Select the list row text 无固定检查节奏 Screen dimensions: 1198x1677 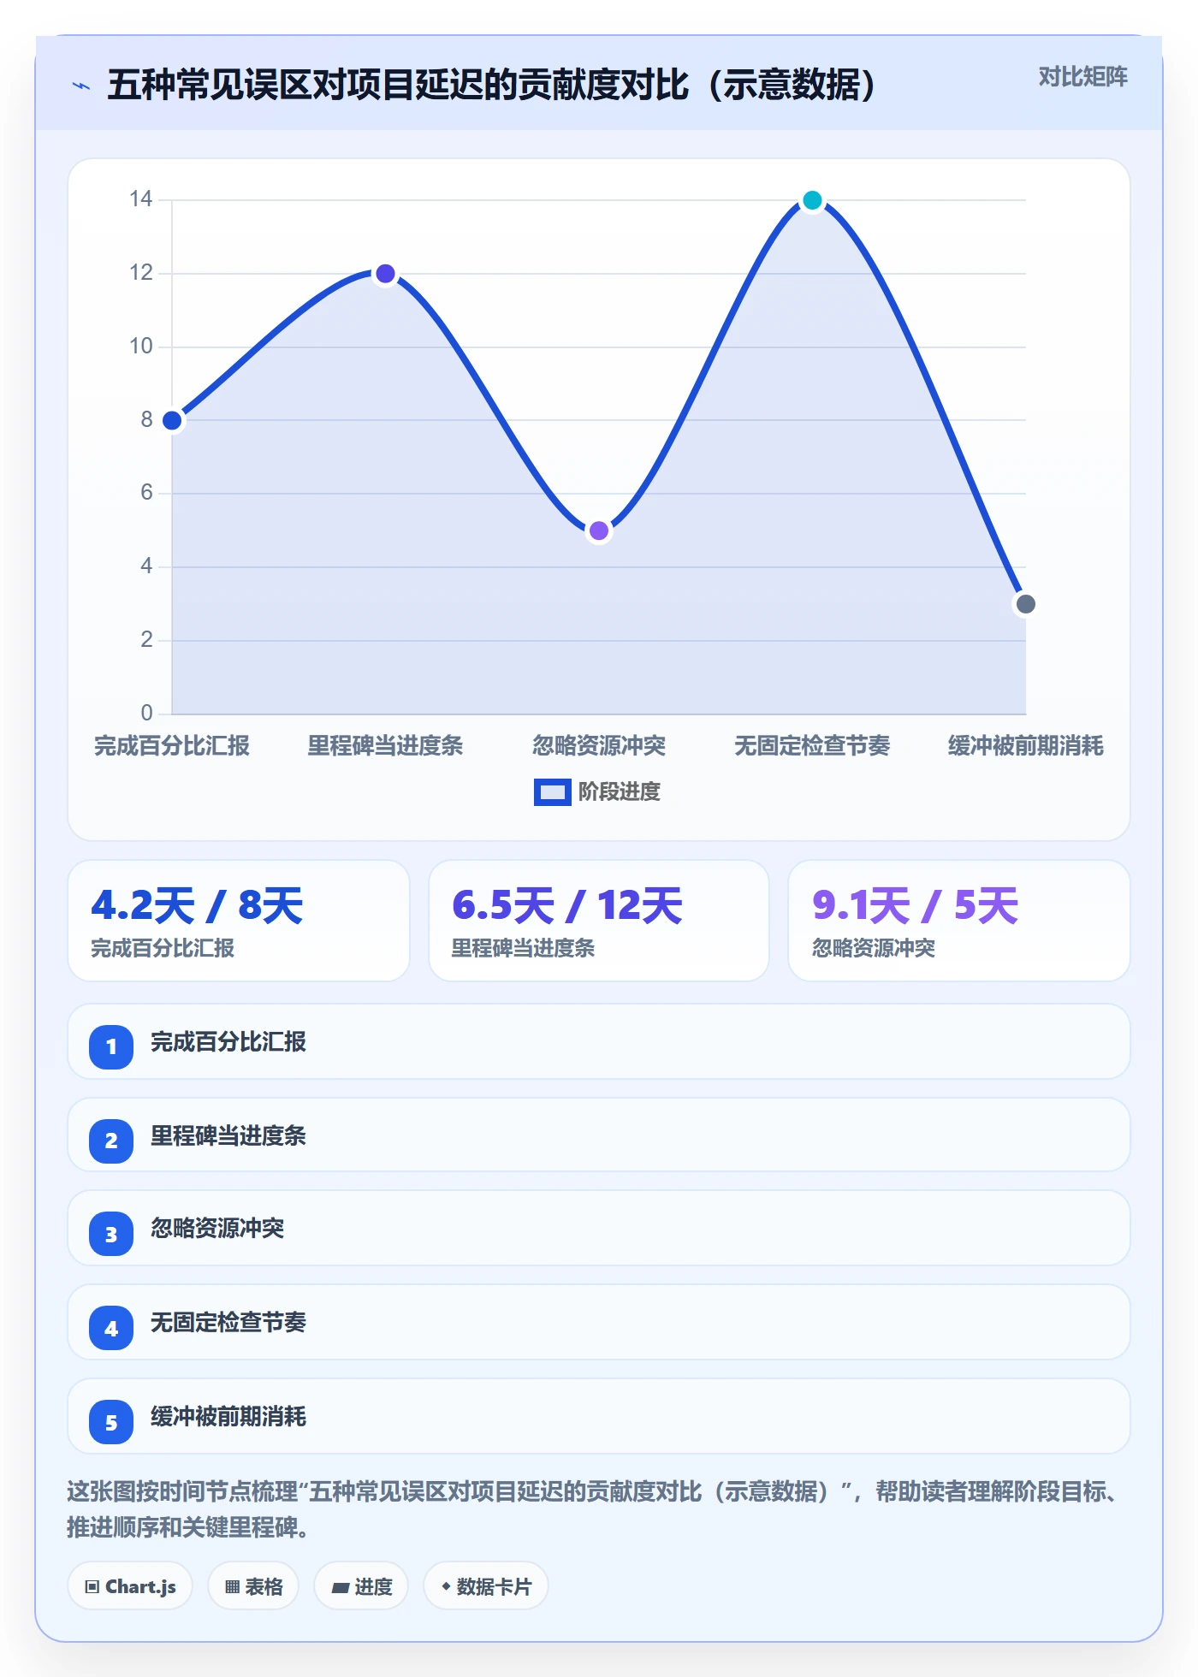(x=228, y=1323)
